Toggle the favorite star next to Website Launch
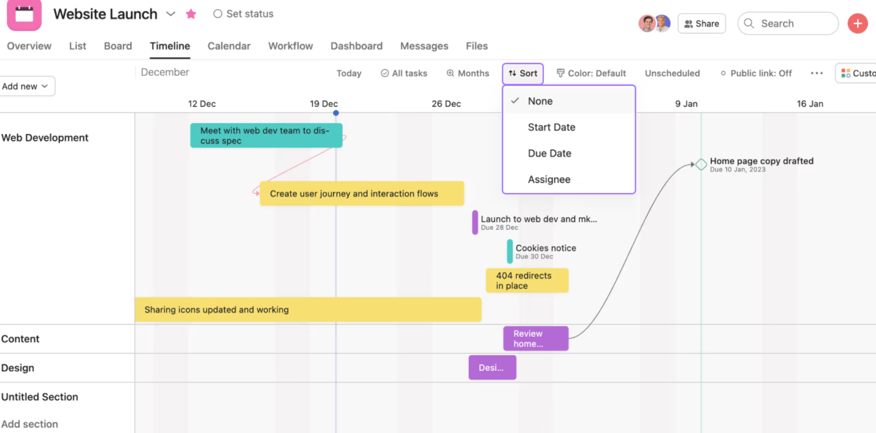The height and width of the screenshot is (433, 876). tap(191, 14)
